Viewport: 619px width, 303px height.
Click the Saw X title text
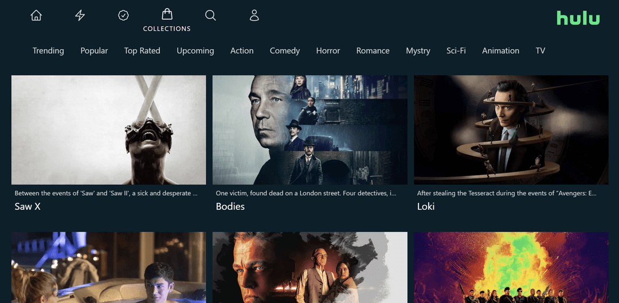(x=28, y=206)
